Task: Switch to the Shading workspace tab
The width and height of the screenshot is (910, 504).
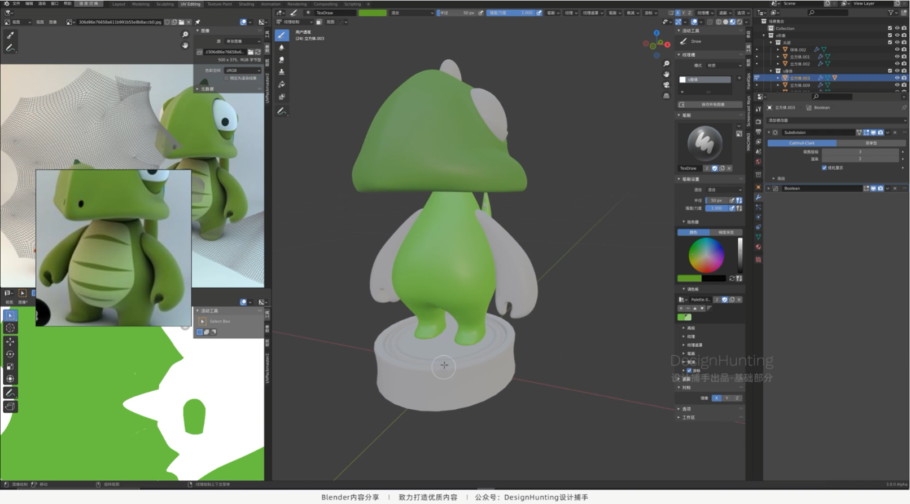Action: point(246,4)
